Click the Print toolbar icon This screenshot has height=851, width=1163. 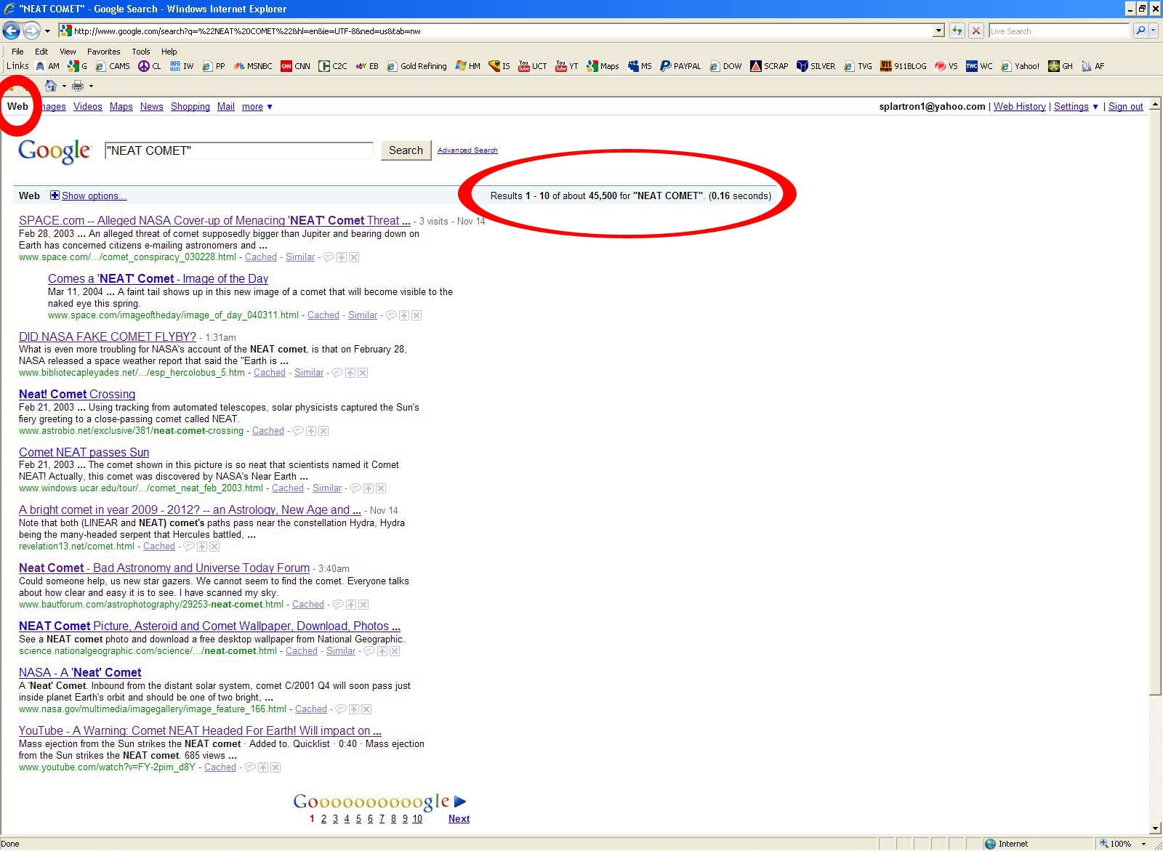tap(78, 86)
